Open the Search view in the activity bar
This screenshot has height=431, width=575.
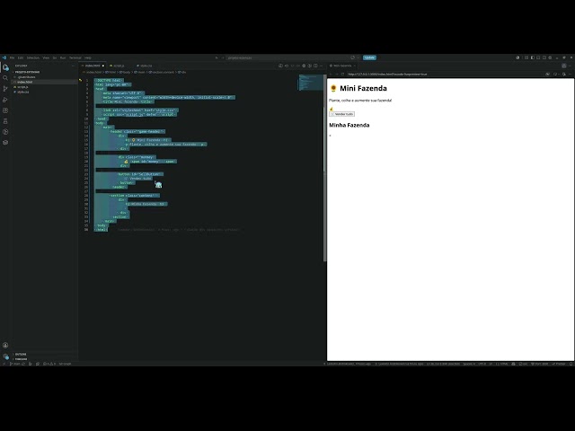(x=5, y=78)
